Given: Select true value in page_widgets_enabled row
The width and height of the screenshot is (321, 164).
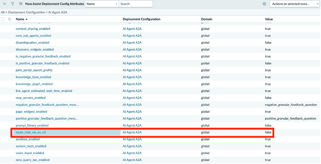Looking at the screenshot, I should pos(268,112).
